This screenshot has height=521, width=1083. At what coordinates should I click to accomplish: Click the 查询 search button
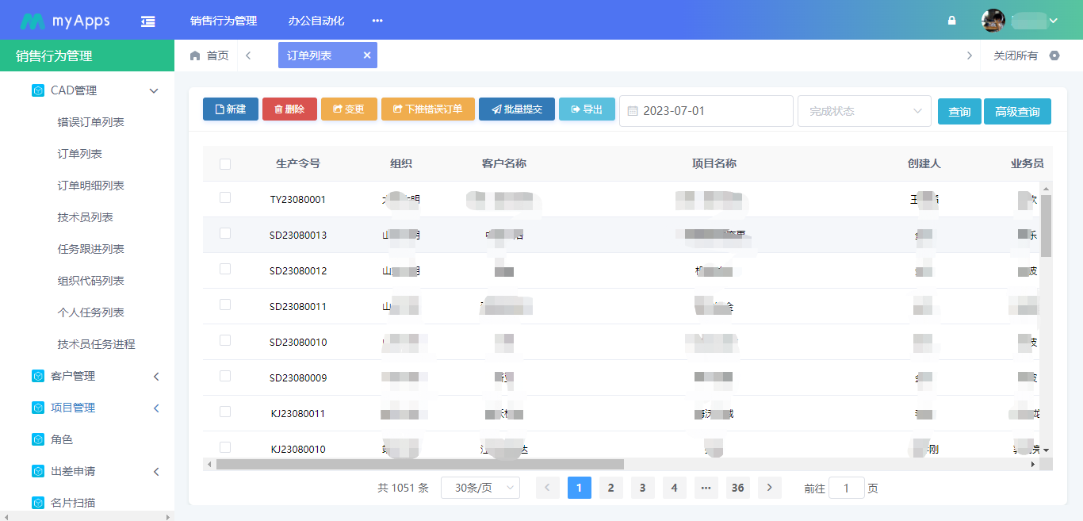point(959,111)
